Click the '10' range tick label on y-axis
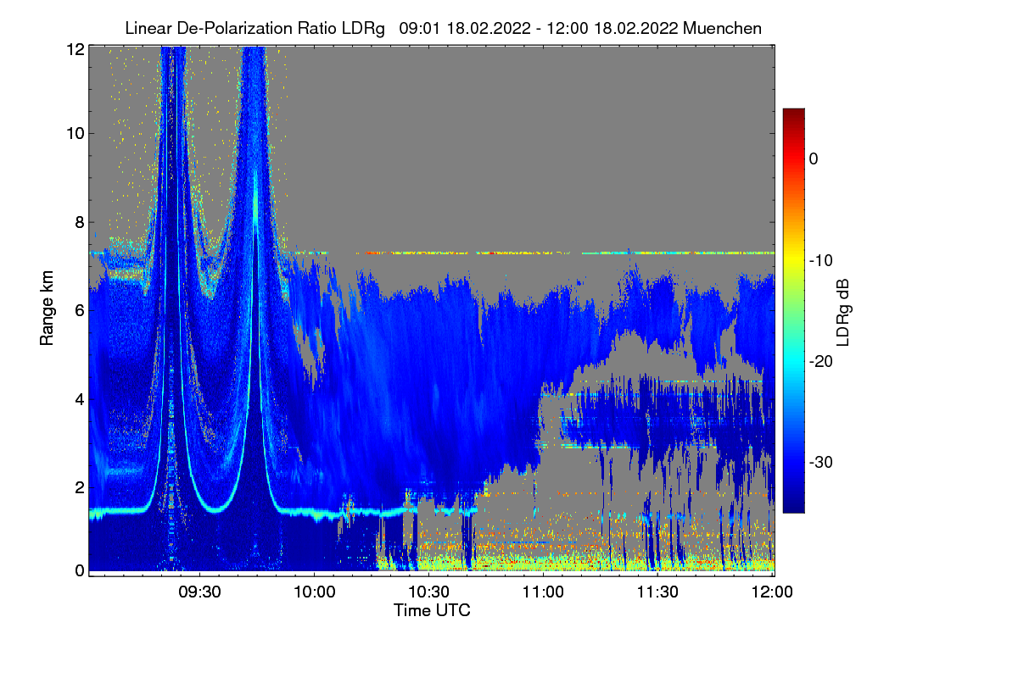The height and width of the screenshot is (678, 1018). tap(75, 133)
